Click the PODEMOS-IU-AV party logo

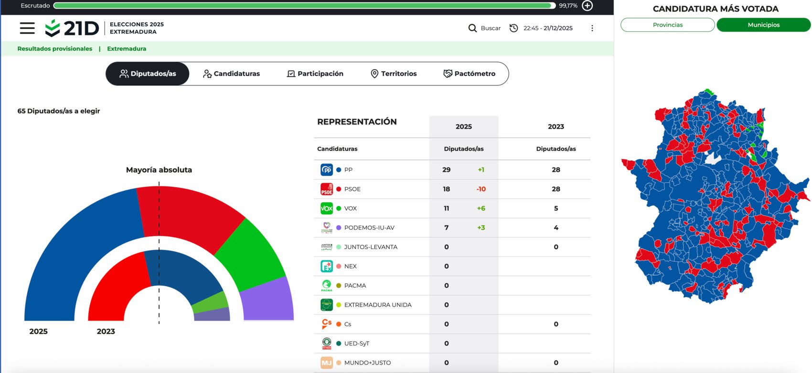click(327, 228)
